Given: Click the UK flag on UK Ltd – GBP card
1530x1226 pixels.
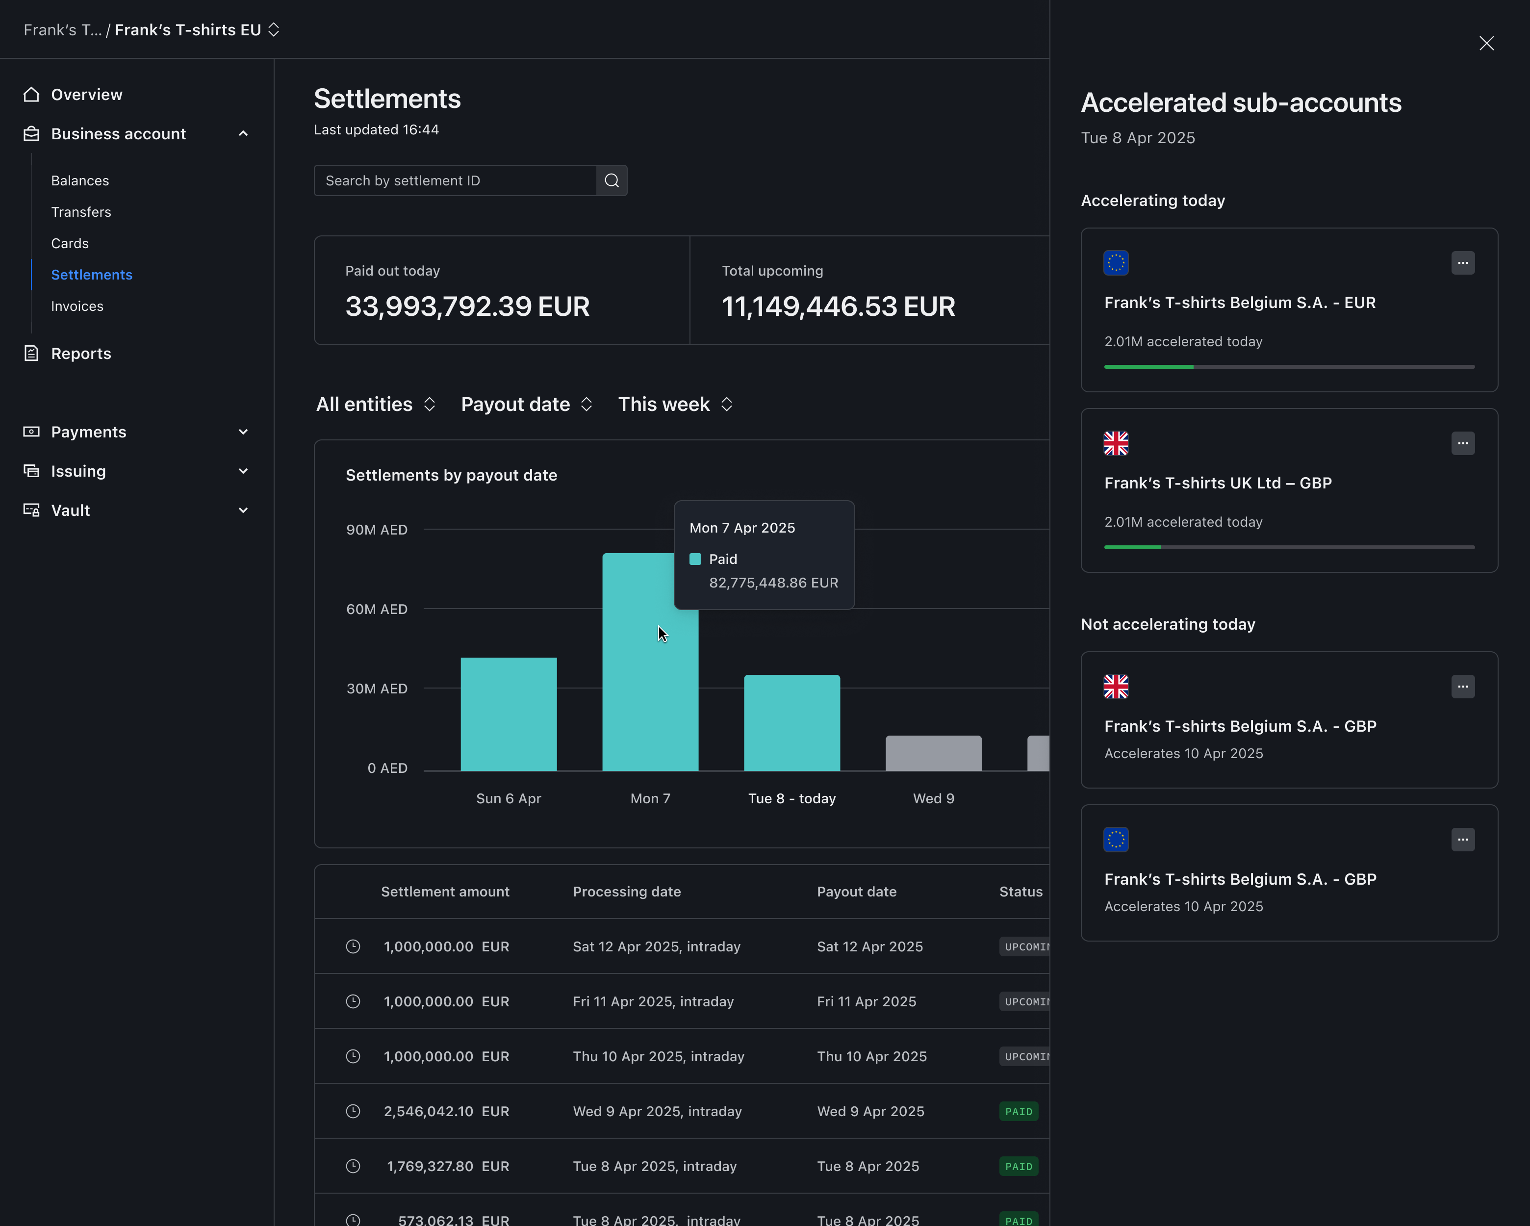Looking at the screenshot, I should tap(1116, 443).
